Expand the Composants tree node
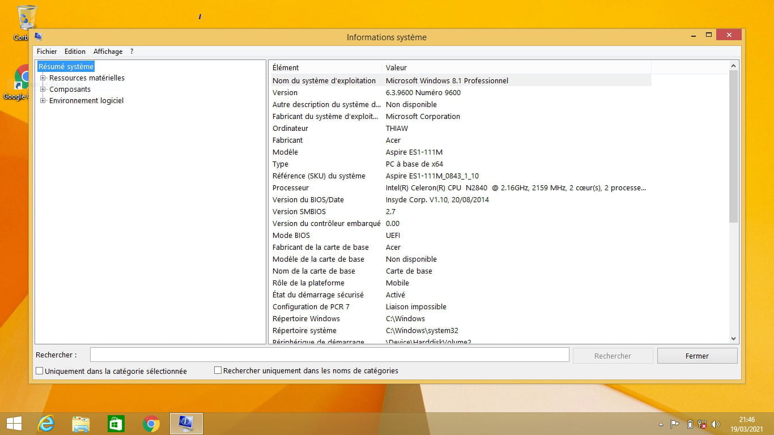This screenshot has width=774, height=435. 43,89
